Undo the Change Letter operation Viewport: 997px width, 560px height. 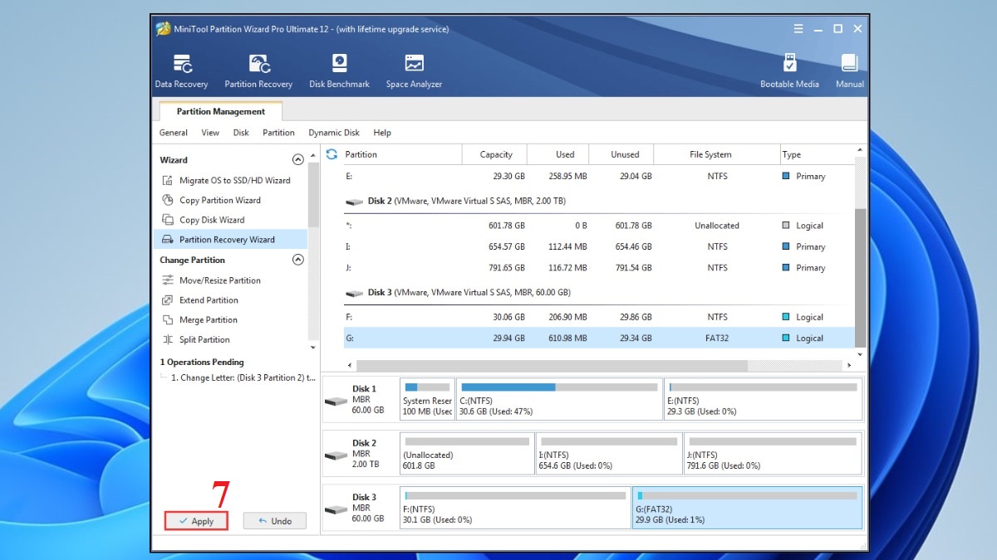coord(274,521)
